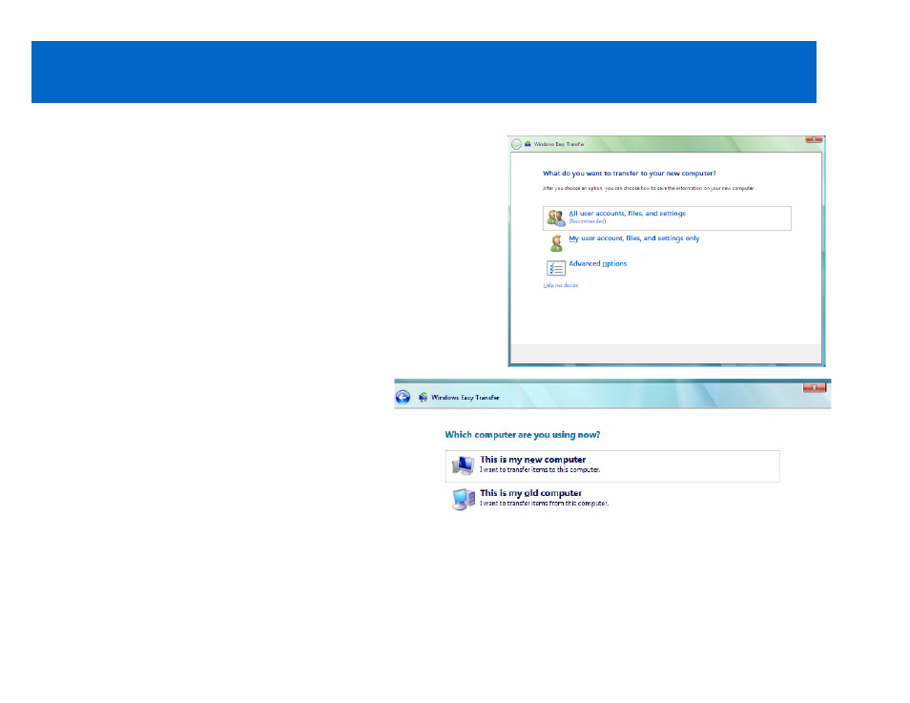Click text I want to transfer items to this computer

click(540, 470)
